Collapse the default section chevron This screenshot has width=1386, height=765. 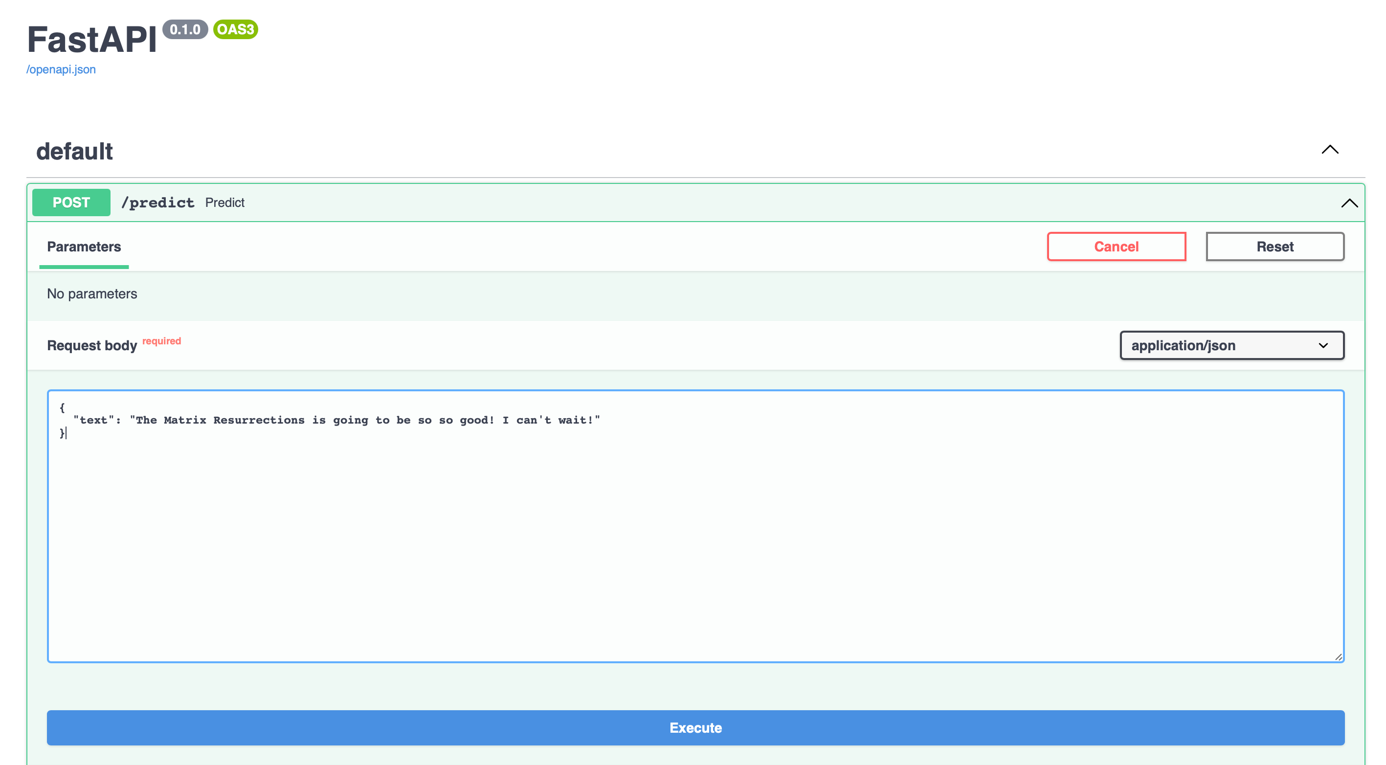(1329, 150)
